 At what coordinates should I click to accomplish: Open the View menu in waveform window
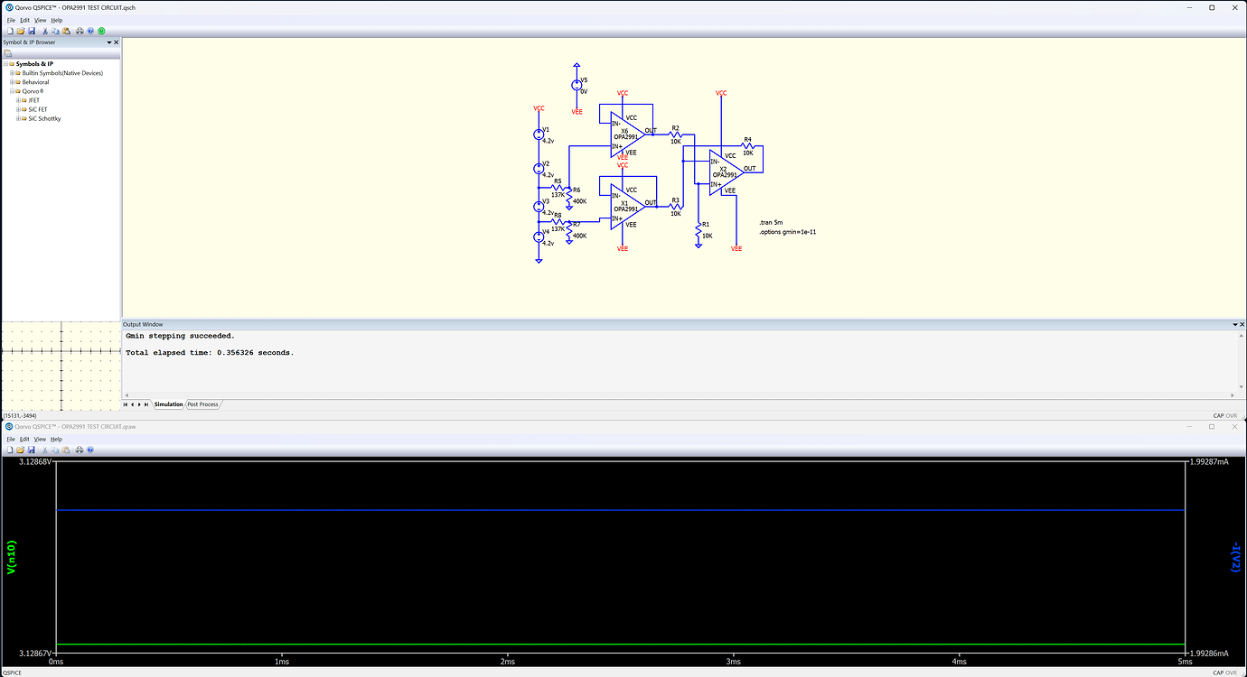pyautogui.click(x=39, y=439)
